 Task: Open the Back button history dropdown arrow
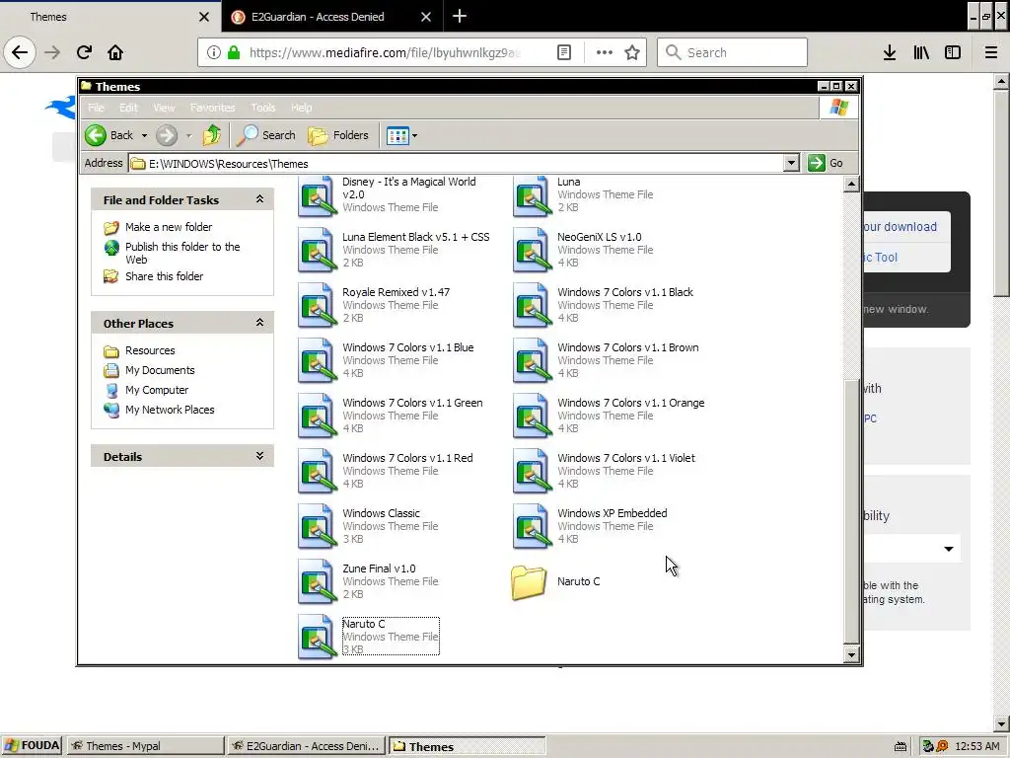[x=144, y=135]
